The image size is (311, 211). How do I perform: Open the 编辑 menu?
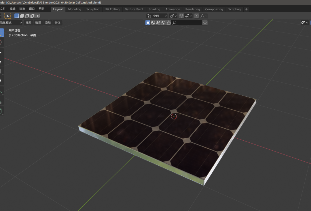12,9
